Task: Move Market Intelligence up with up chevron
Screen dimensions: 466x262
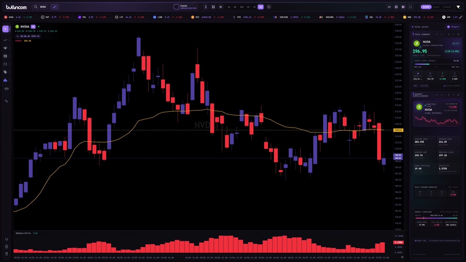Action: pos(437,95)
